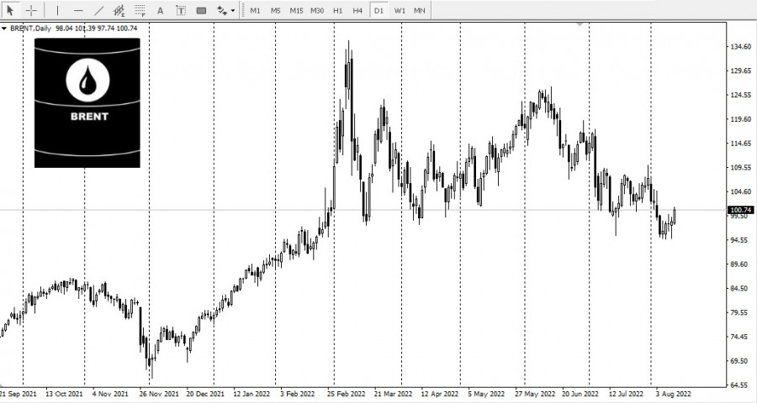Switch chart to M30 timeframe
The width and height of the screenshot is (757, 403).
(x=317, y=10)
